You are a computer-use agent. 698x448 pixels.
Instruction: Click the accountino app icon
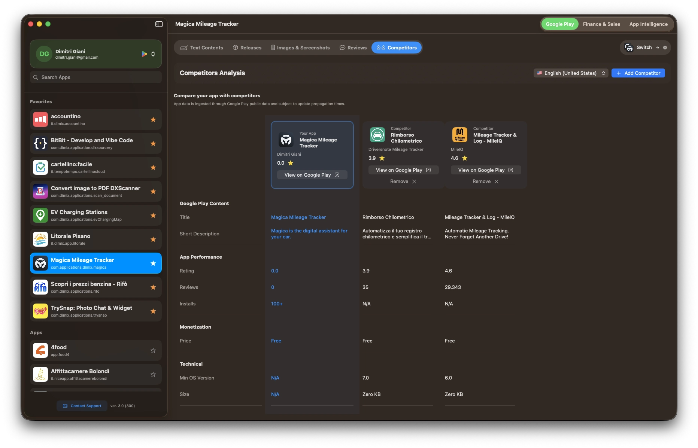pos(40,120)
